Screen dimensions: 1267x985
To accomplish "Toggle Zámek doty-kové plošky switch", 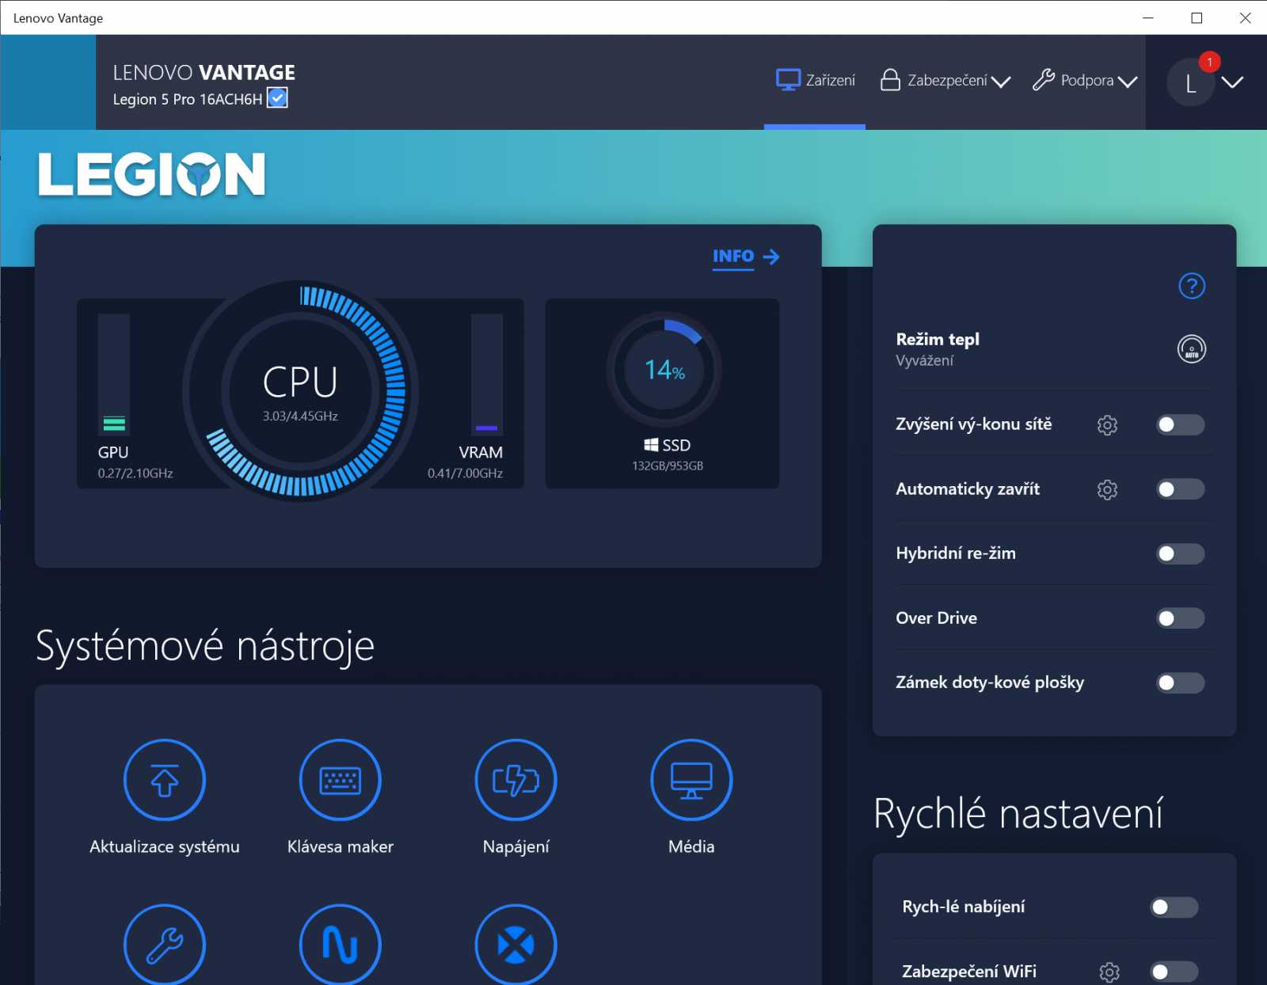I will [x=1180, y=683].
